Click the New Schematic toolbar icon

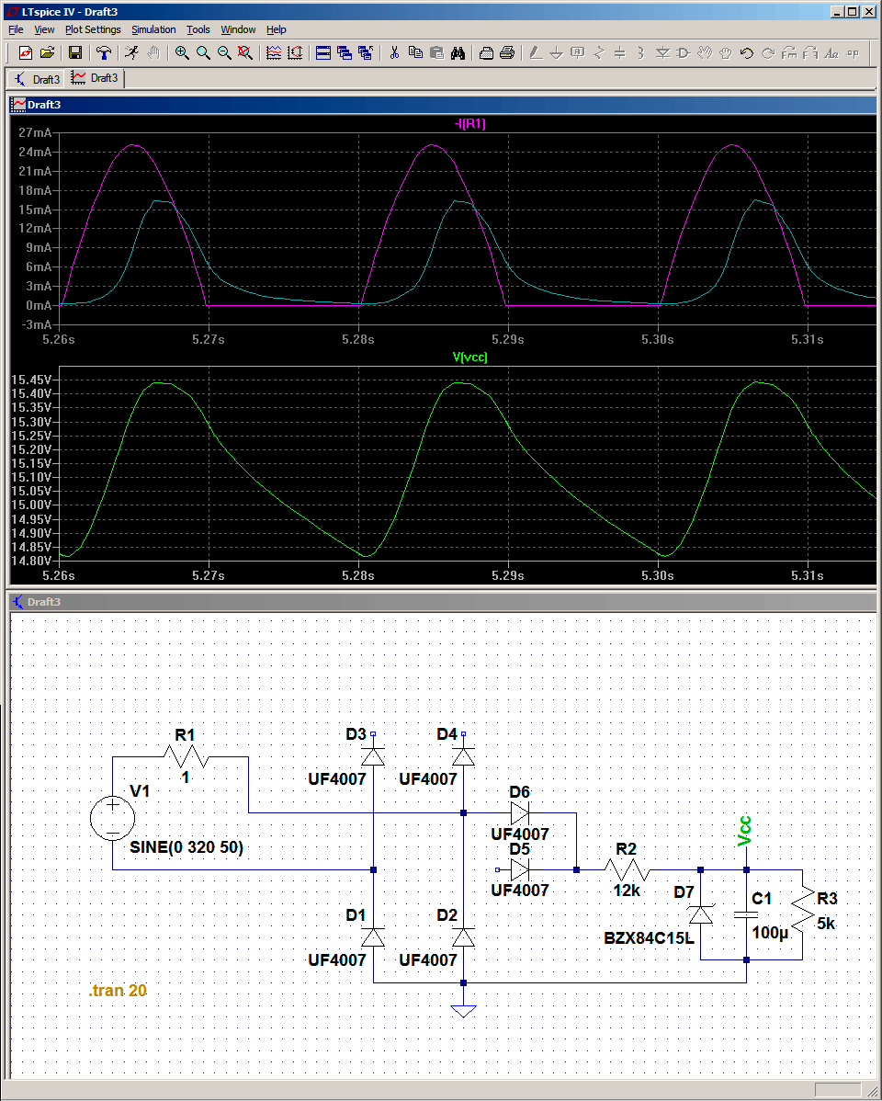(26, 52)
